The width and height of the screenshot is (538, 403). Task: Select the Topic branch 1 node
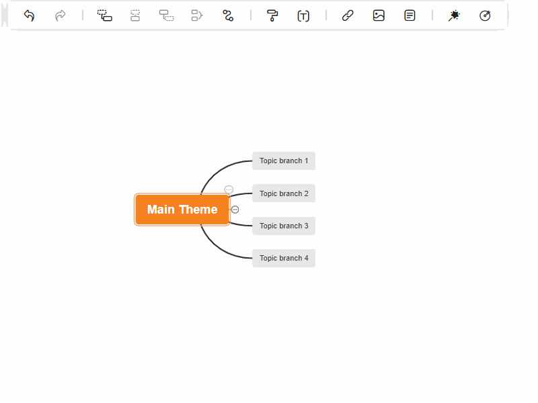pyautogui.click(x=284, y=161)
